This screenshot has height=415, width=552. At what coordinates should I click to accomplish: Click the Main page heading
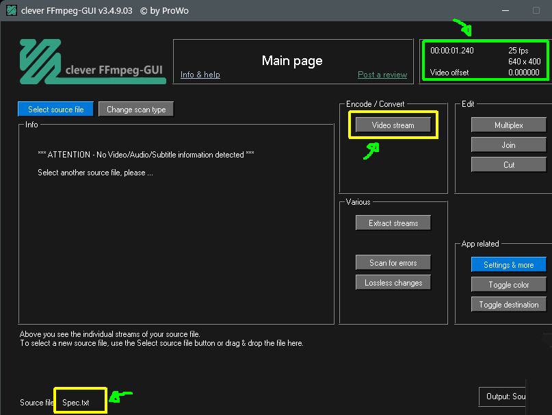[x=292, y=61]
